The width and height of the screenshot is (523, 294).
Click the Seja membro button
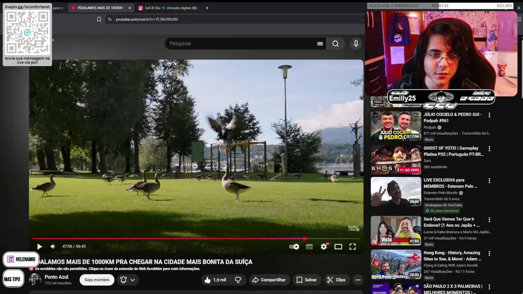pos(97,280)
